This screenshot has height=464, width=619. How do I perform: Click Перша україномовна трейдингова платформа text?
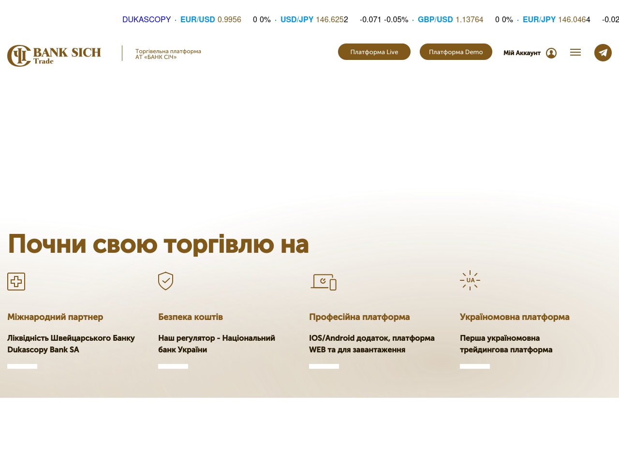(506, 344)
